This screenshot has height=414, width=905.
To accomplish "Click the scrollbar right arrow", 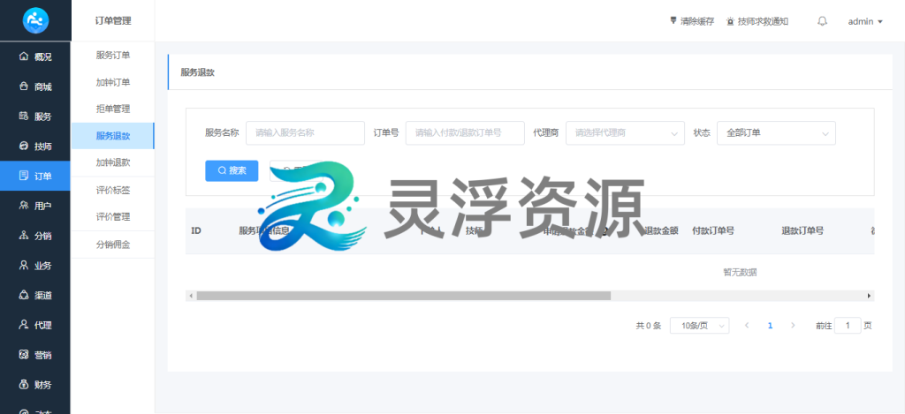I will pyautogui.click(x=870, y=296).
